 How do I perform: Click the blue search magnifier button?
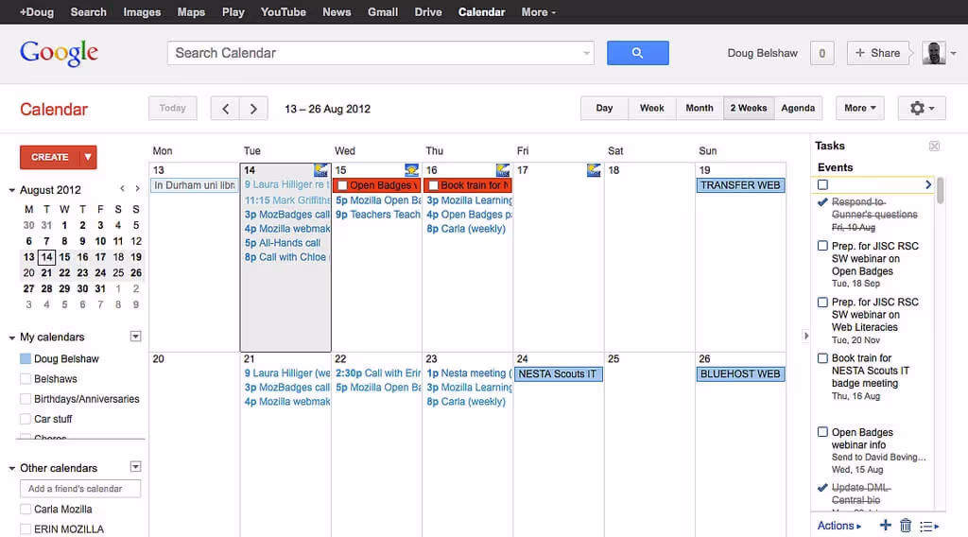637,53
